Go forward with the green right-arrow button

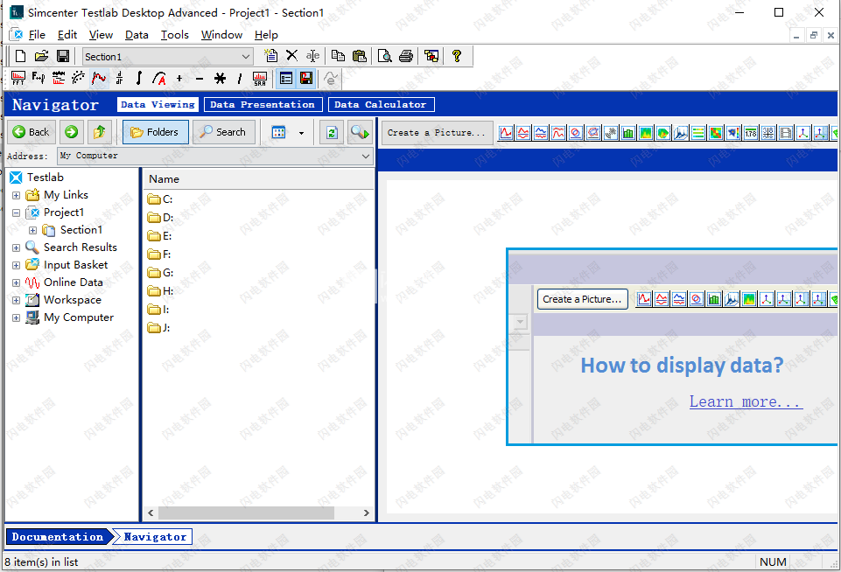pyautogui.click(x=72, y=132)
